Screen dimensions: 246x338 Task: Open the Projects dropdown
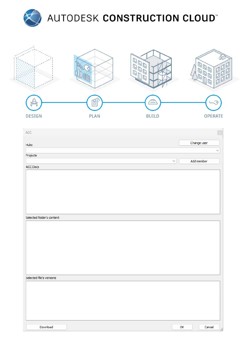(x=101, y=161)
